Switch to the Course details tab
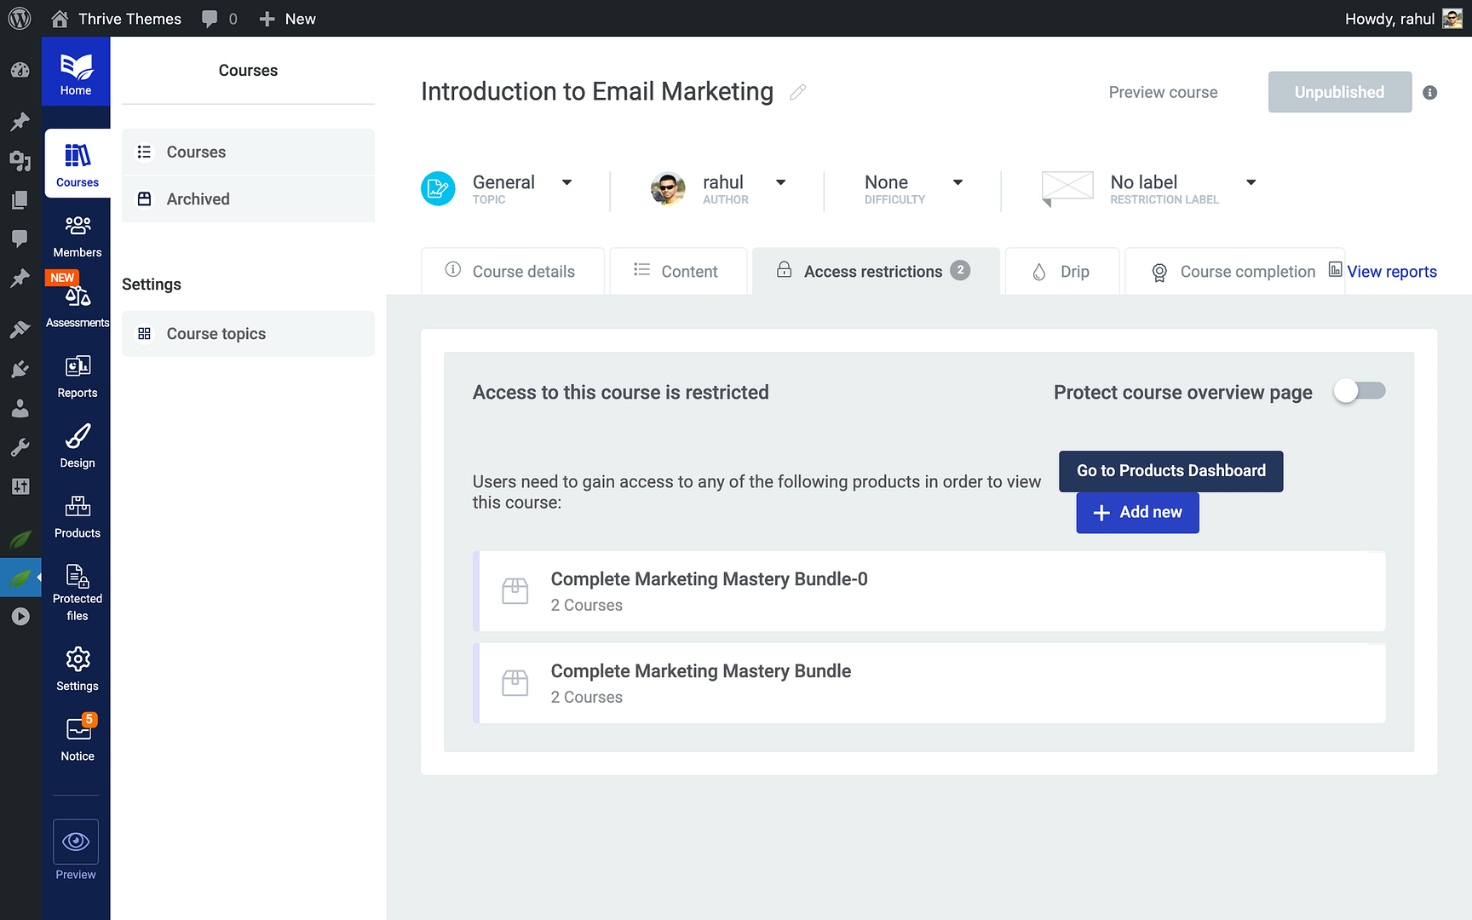 point(512,271)
